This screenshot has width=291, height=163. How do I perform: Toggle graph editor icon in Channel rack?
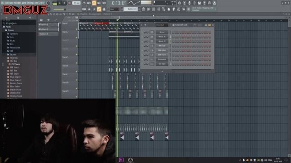(x=206, y=25)
